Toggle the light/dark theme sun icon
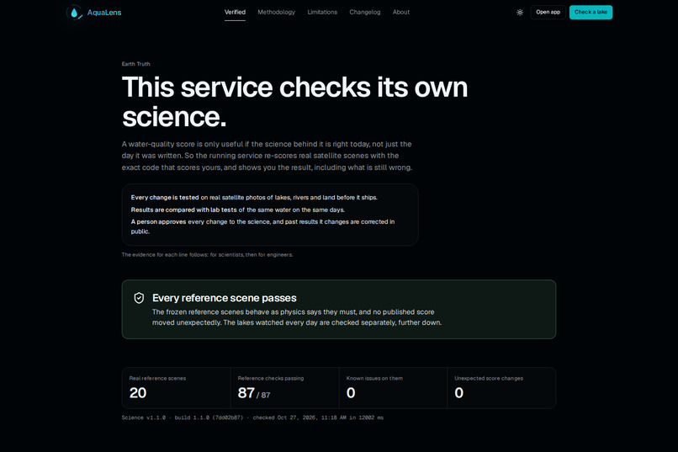Viewport: 678px width, 452px height. pos(520,13)
